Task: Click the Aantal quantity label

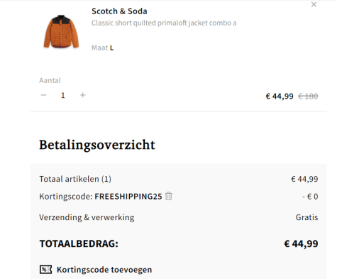Action: tap(50, 80)
